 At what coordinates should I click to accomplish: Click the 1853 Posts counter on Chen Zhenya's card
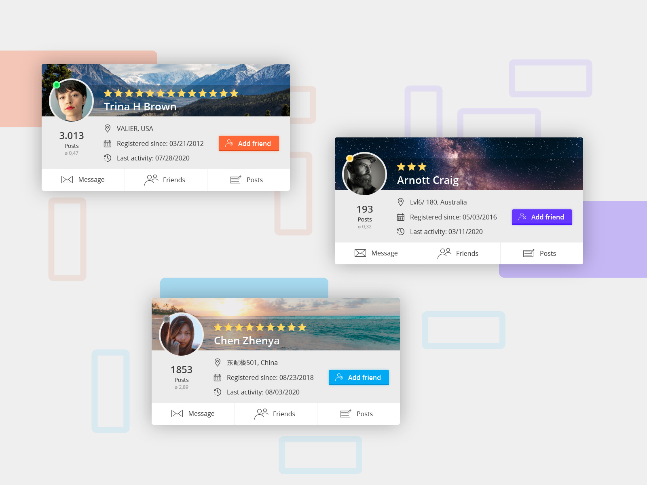click(182, 377)
